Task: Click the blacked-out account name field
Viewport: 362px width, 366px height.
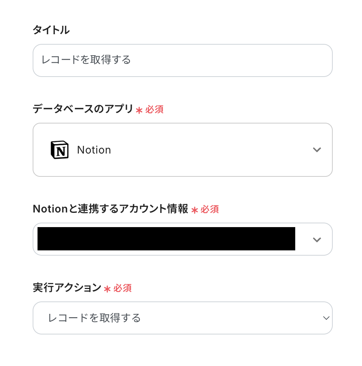Action: click(x=166, y=239)
